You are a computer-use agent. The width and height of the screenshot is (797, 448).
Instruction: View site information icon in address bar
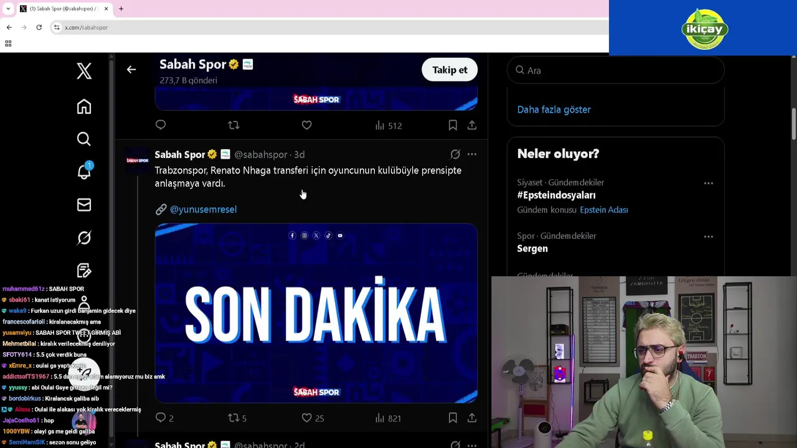click(57, 27)
